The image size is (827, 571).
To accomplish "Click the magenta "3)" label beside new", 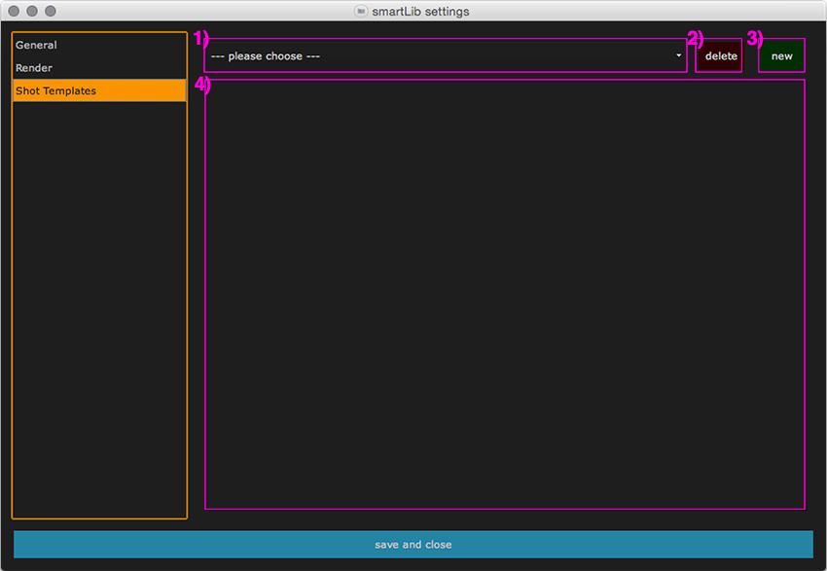I will pos(755,39).
